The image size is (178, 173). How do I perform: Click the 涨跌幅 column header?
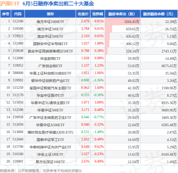[98, 14]
